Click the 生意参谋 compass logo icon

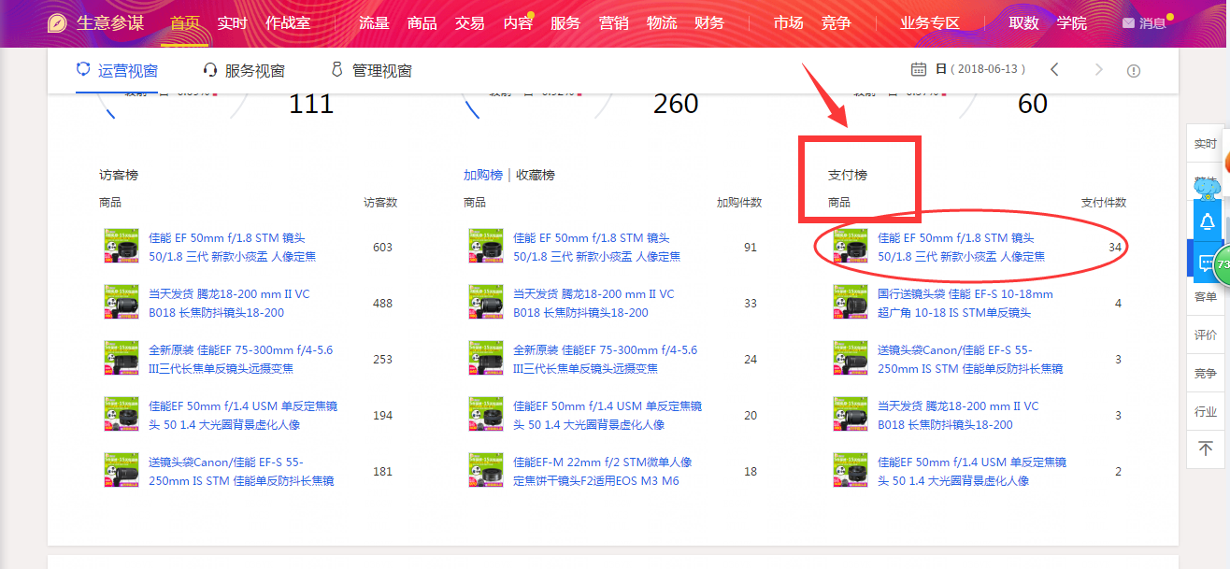pyautogui.click(x=58, y=23)
